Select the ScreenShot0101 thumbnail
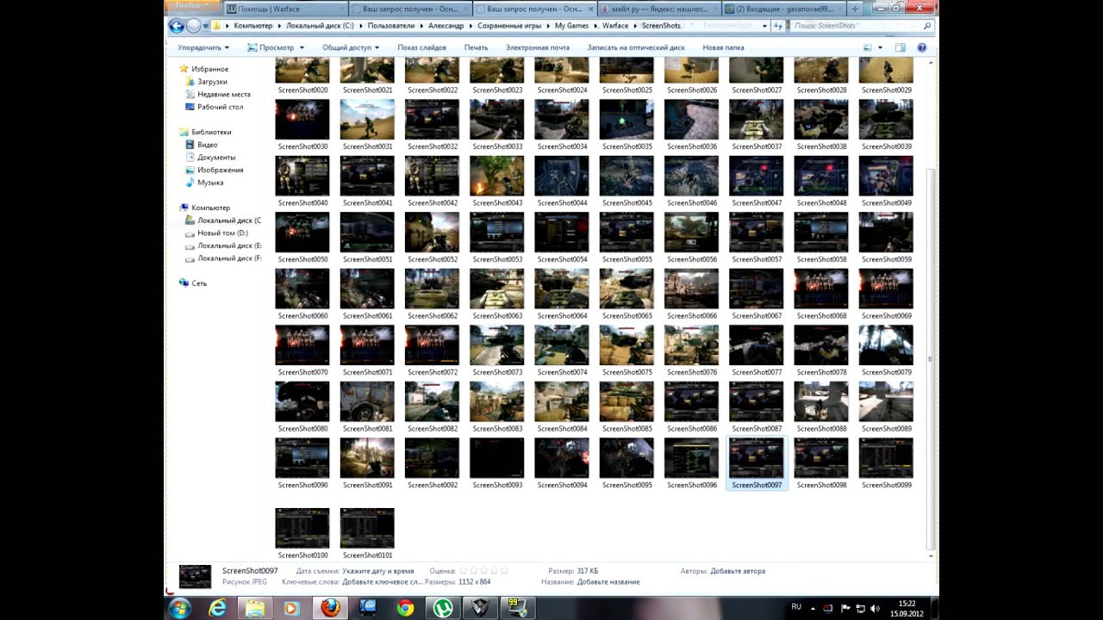Image resolution: width=1103 pixels, height=620 pixels. (367, 534)
